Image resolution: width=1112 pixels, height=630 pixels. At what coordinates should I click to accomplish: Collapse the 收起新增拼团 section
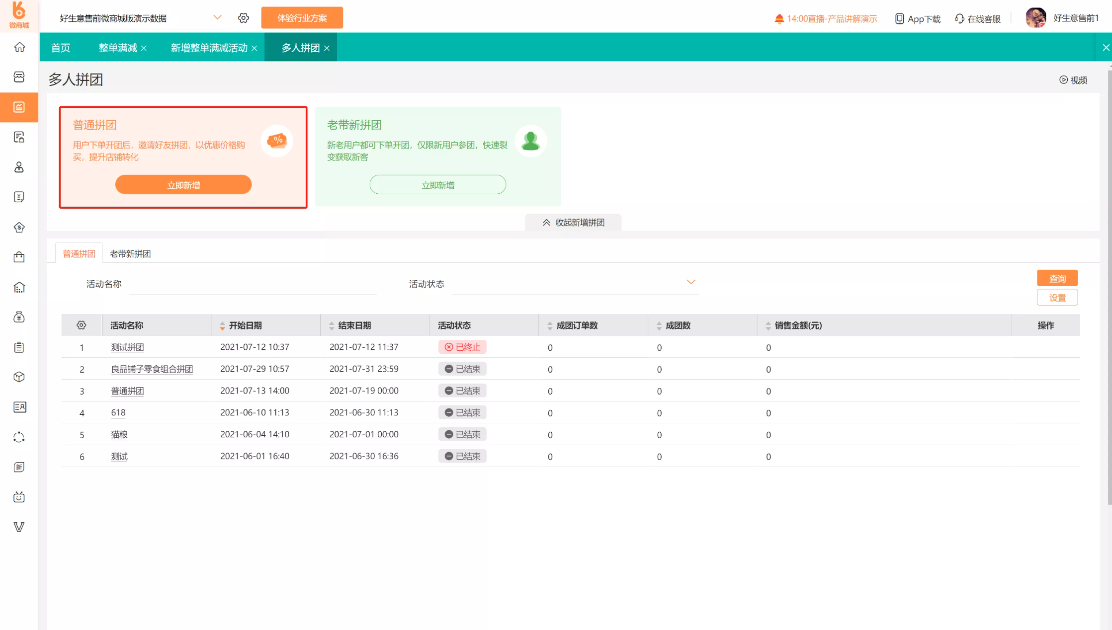click(x=573, y=223)
